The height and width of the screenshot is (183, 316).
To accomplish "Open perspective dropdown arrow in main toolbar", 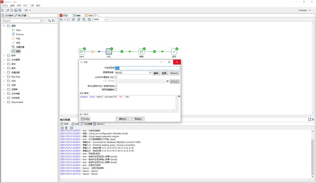I will click(x=30, y=10).
